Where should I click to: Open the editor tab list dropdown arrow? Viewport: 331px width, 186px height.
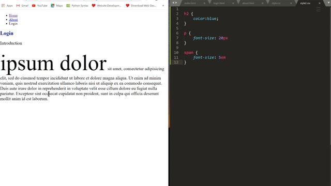(x=328, y=3)
